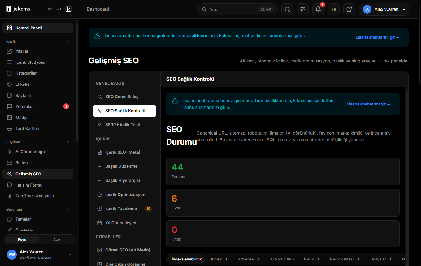Open the Alex Warren account dropdown
The width and height of the screenshot is (421, 266).
tap(384, 9)
